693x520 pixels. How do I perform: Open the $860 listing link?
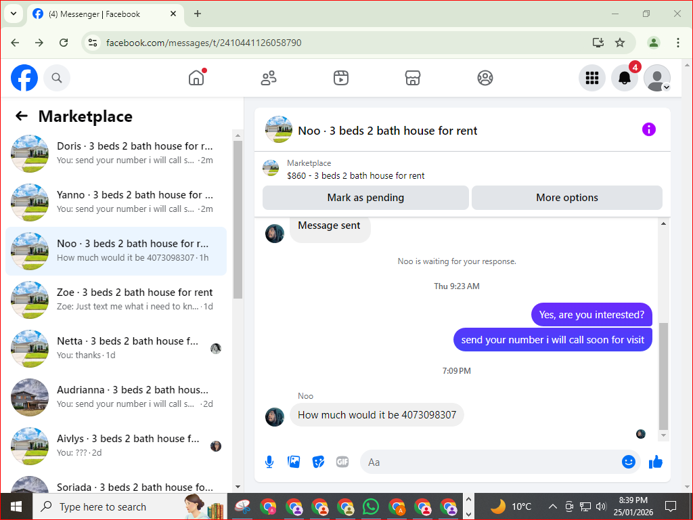(355, 175)
